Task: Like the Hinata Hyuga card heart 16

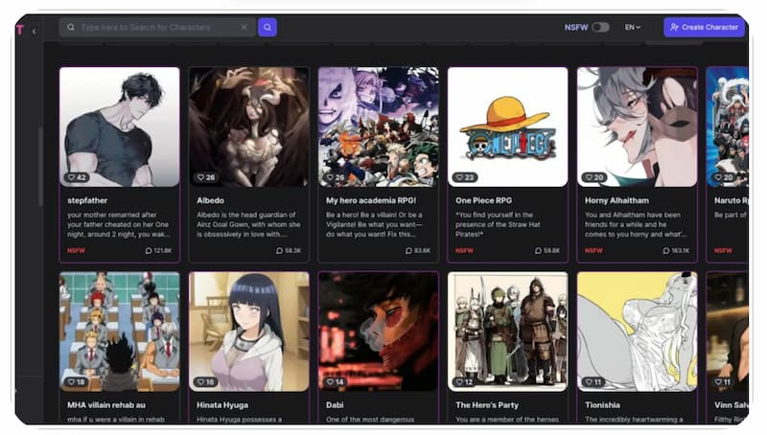Action: [x=206, y=382]
